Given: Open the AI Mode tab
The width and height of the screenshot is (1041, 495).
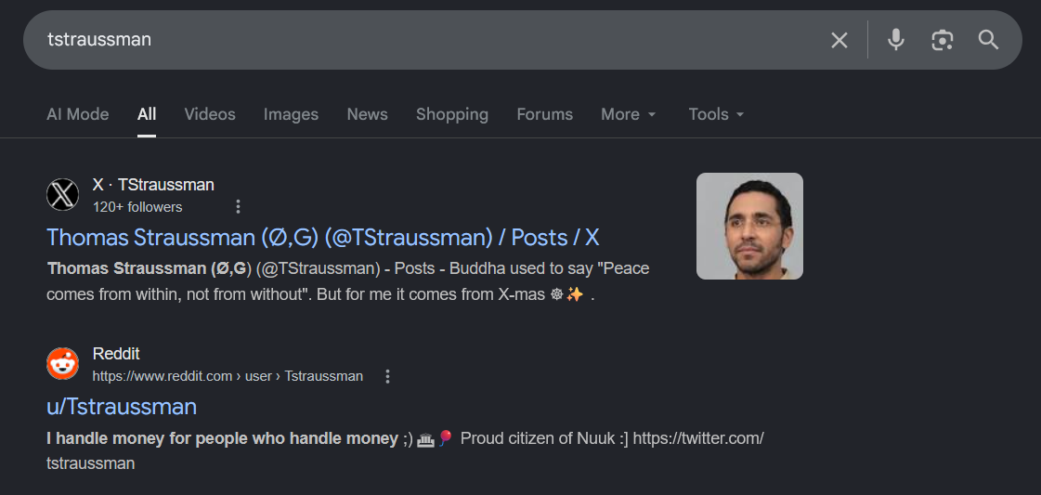Looking at the screenshot, I should [78, 114].
